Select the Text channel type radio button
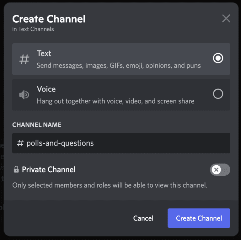The width and height of the screenshot is (241, 240). 218,58
